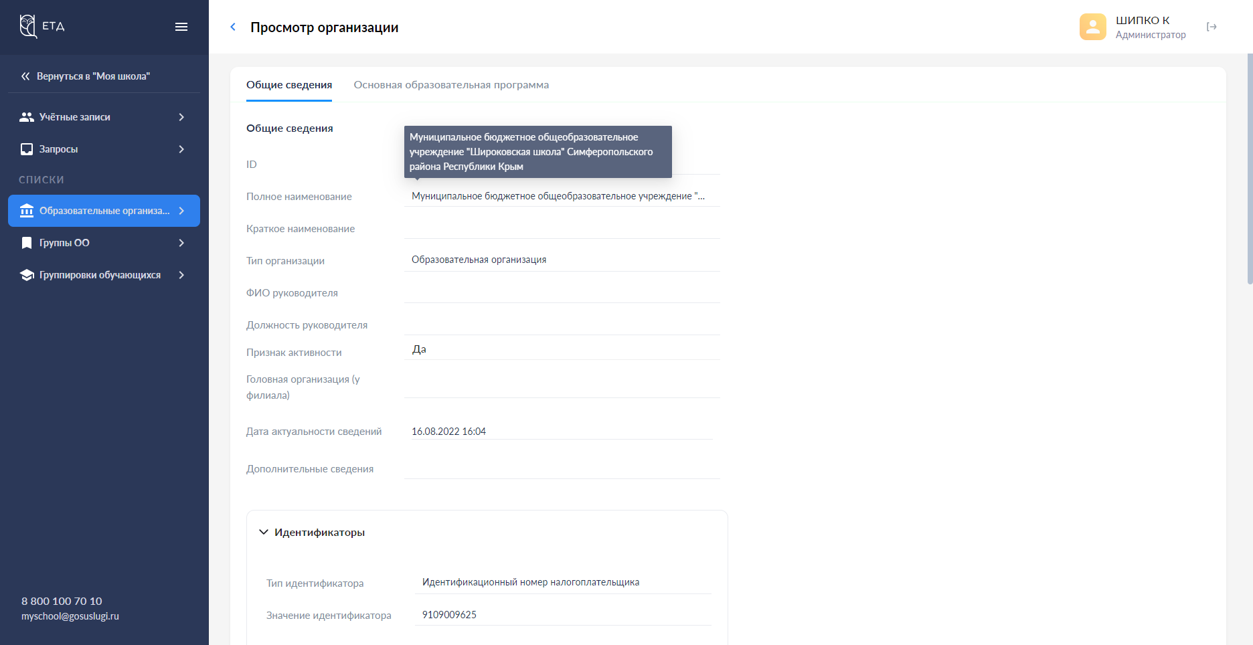Open Образовательные организации list item

point(104,211)
